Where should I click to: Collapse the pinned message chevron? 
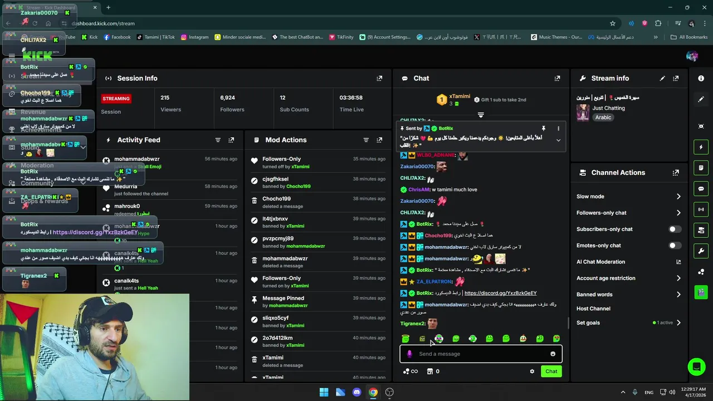(558, 140)
